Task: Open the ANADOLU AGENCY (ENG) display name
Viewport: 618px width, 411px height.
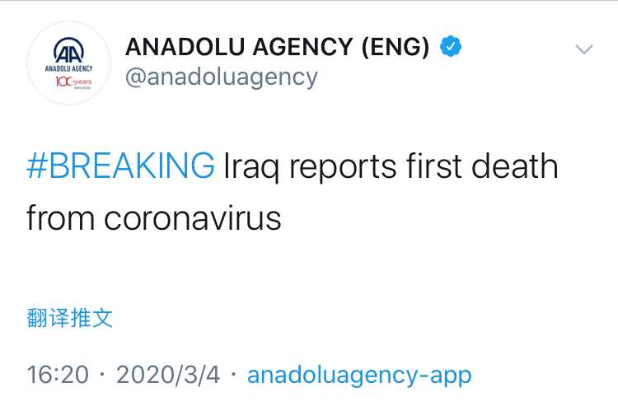Action: pos(277,48)
